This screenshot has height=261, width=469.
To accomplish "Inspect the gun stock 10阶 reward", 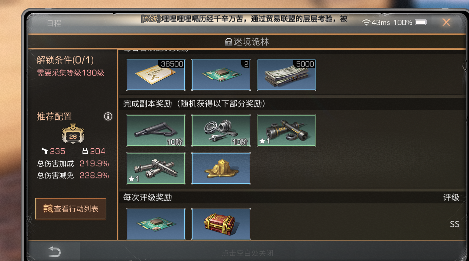I will 156,130.
